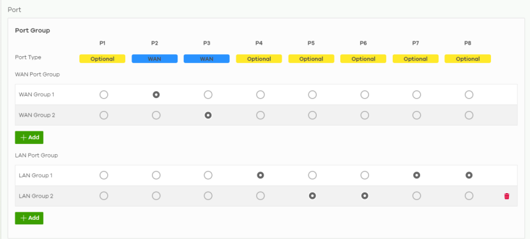Click the P3 WAN port type badge

click(206, 59)
